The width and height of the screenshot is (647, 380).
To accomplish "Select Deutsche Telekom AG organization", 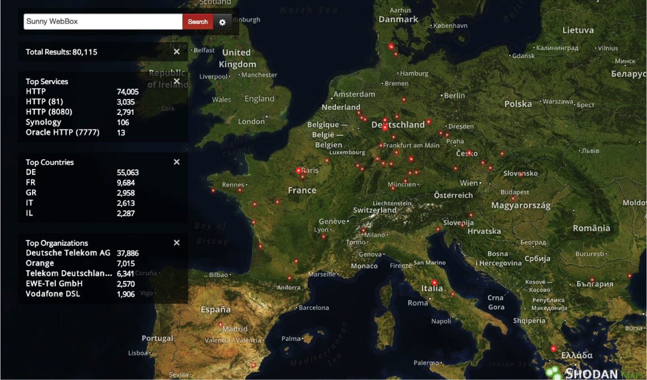I will point(68,253).
